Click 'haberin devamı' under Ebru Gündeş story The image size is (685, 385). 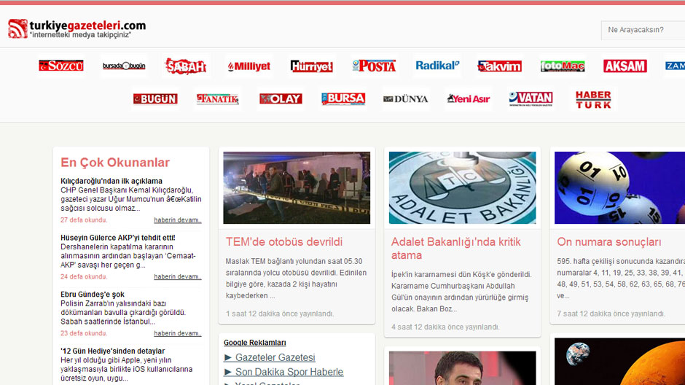click(177, 333)
